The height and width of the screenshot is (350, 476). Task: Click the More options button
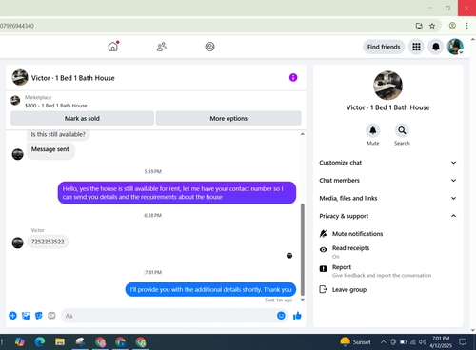click(x=228, y=118)
